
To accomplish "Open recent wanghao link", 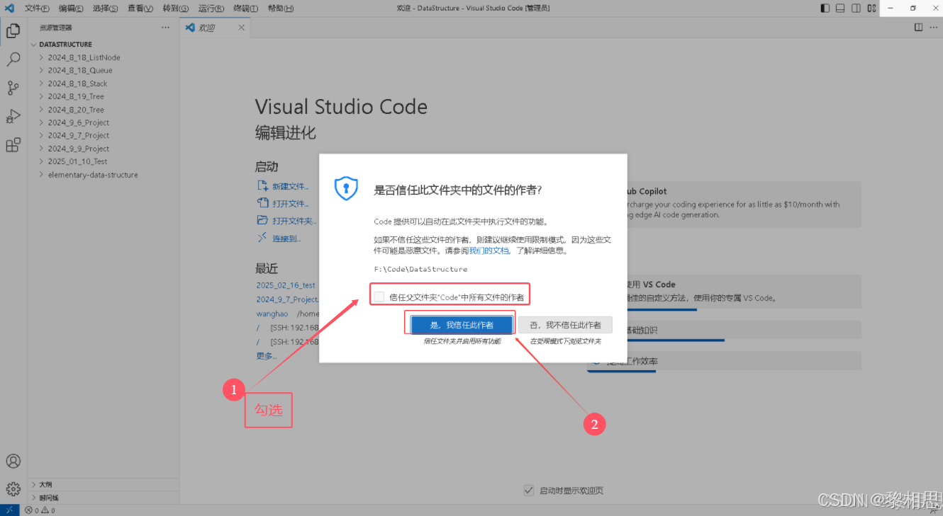I will (x=272, y=314).
